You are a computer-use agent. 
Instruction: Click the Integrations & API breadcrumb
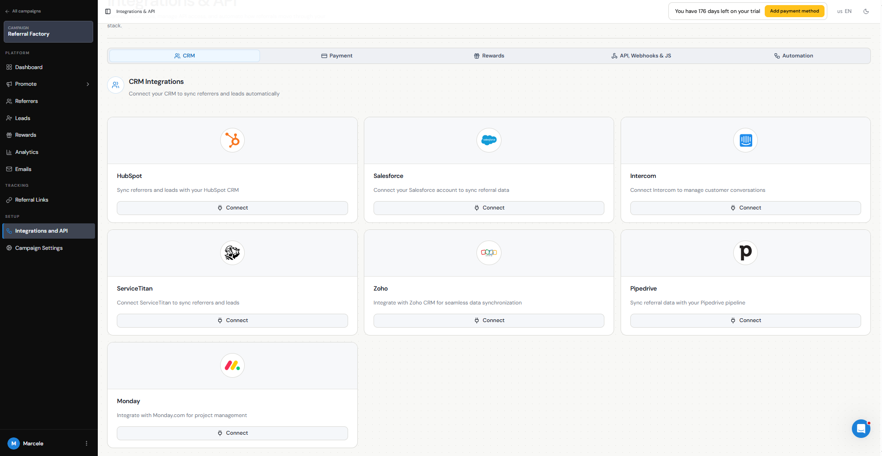[x=135, y=12]
